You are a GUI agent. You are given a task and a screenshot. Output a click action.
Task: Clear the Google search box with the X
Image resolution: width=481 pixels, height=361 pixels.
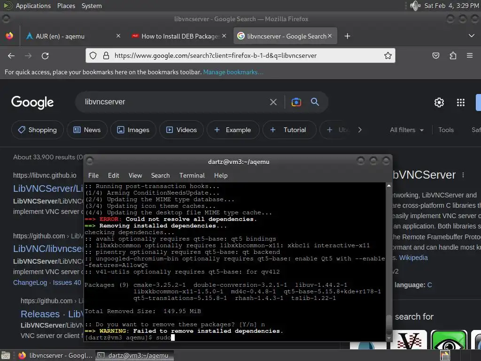pyautogui.click(x=273, y=102)
